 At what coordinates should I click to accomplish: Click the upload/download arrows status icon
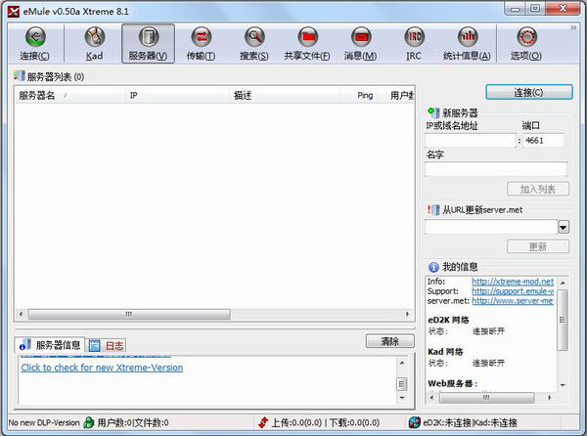click(263, 422)
